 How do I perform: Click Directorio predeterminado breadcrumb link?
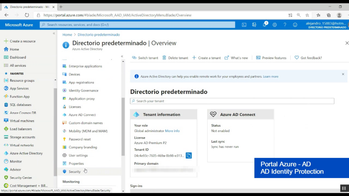(98, 35)
